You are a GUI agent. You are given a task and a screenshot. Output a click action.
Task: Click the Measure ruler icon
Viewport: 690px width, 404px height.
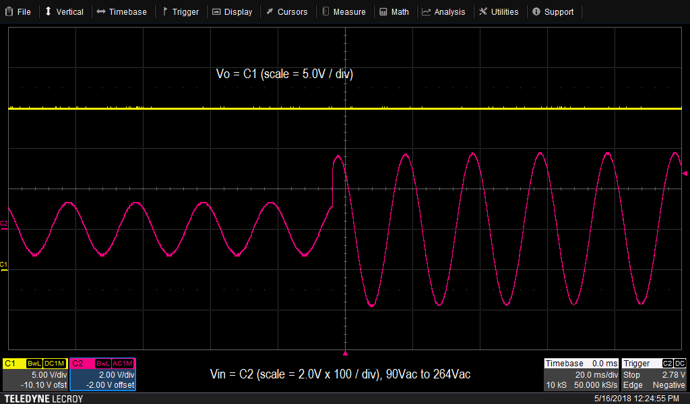pos(325,11)
